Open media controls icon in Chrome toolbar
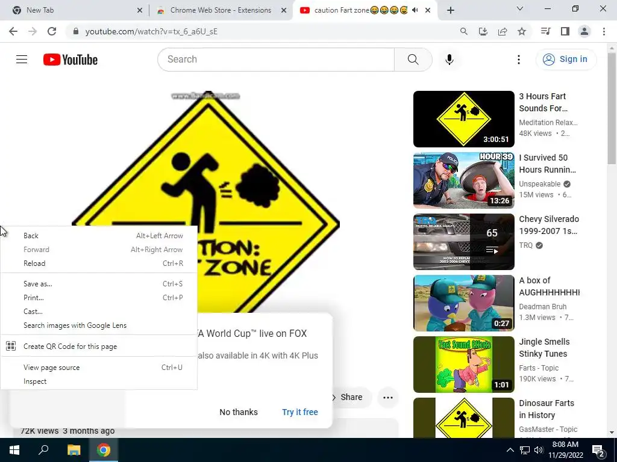 tap(545, 31)
